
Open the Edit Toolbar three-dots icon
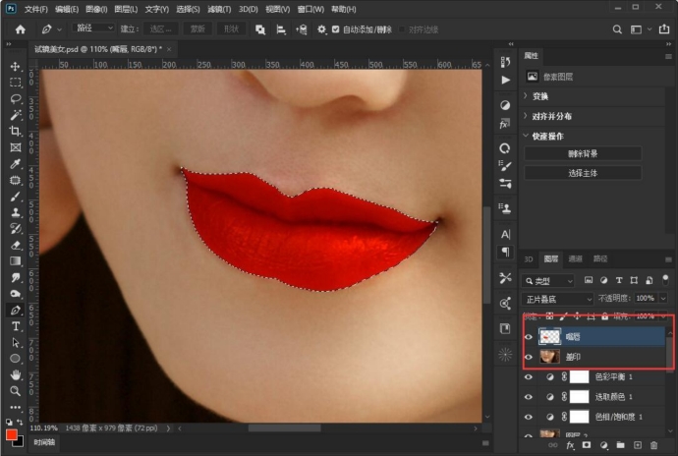(x=16, y=407)
